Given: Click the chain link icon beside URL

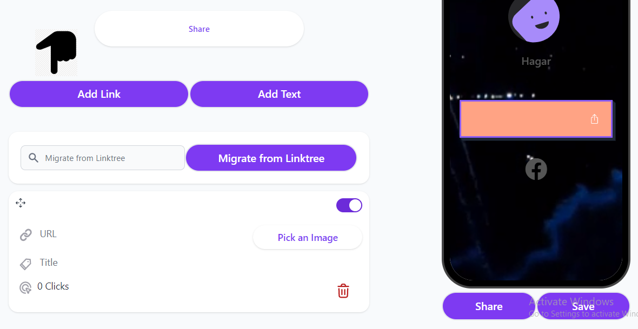Looking at the screenshot, I should click(x=25, y=234).
